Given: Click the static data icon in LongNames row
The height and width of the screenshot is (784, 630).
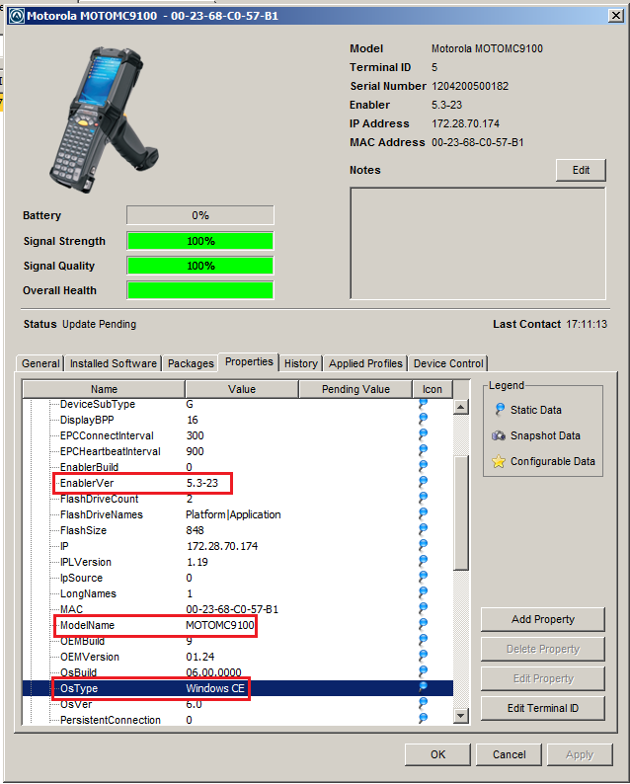Looking at the screenshot, I should click(423, 593).
